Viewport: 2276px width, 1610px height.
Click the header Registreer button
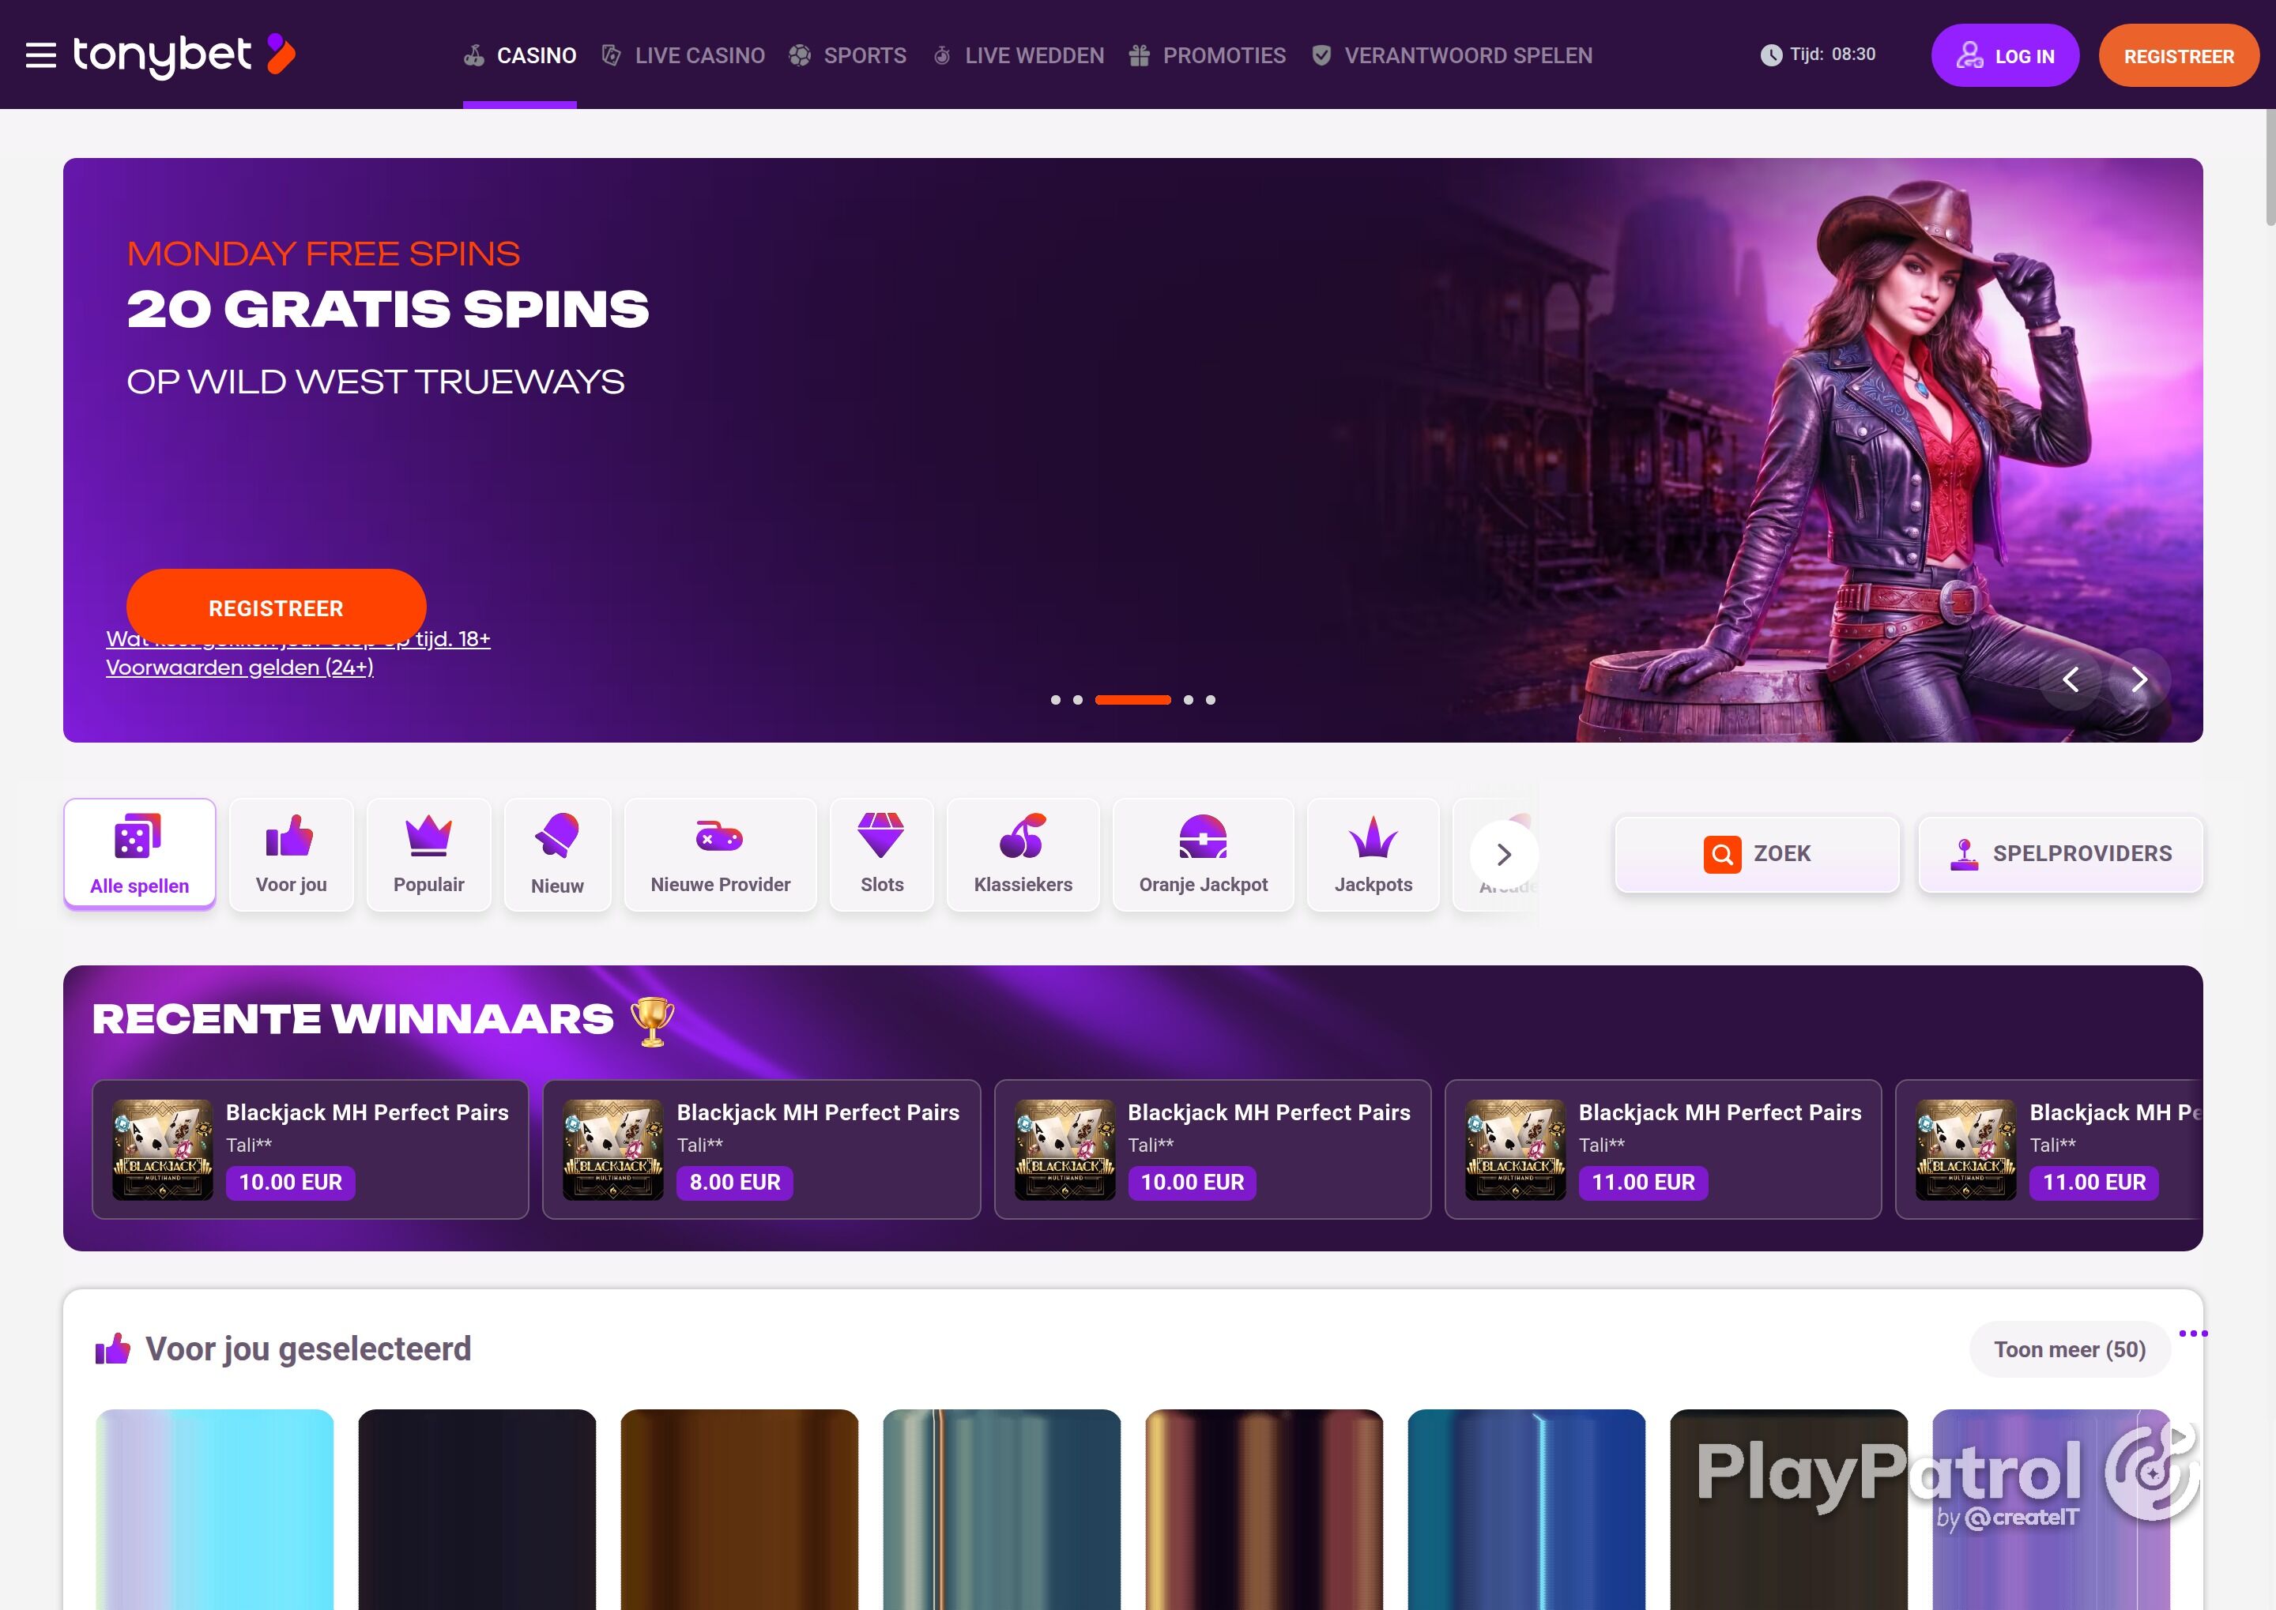(x=2178, y=55)
